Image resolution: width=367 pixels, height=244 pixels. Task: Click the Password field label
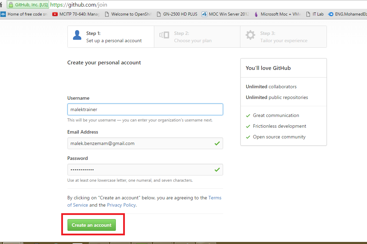[x=77, y=158]
